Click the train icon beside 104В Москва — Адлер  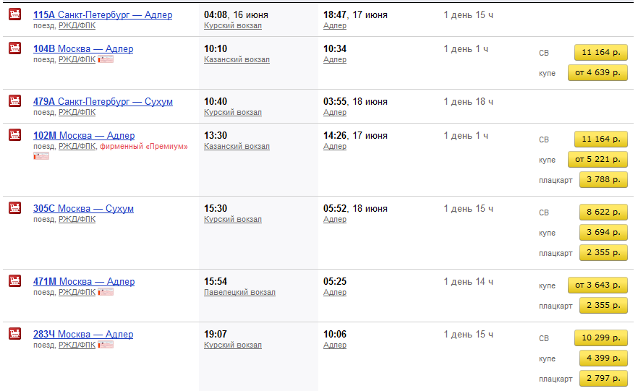pyautogui.click(x=14, y=48)
